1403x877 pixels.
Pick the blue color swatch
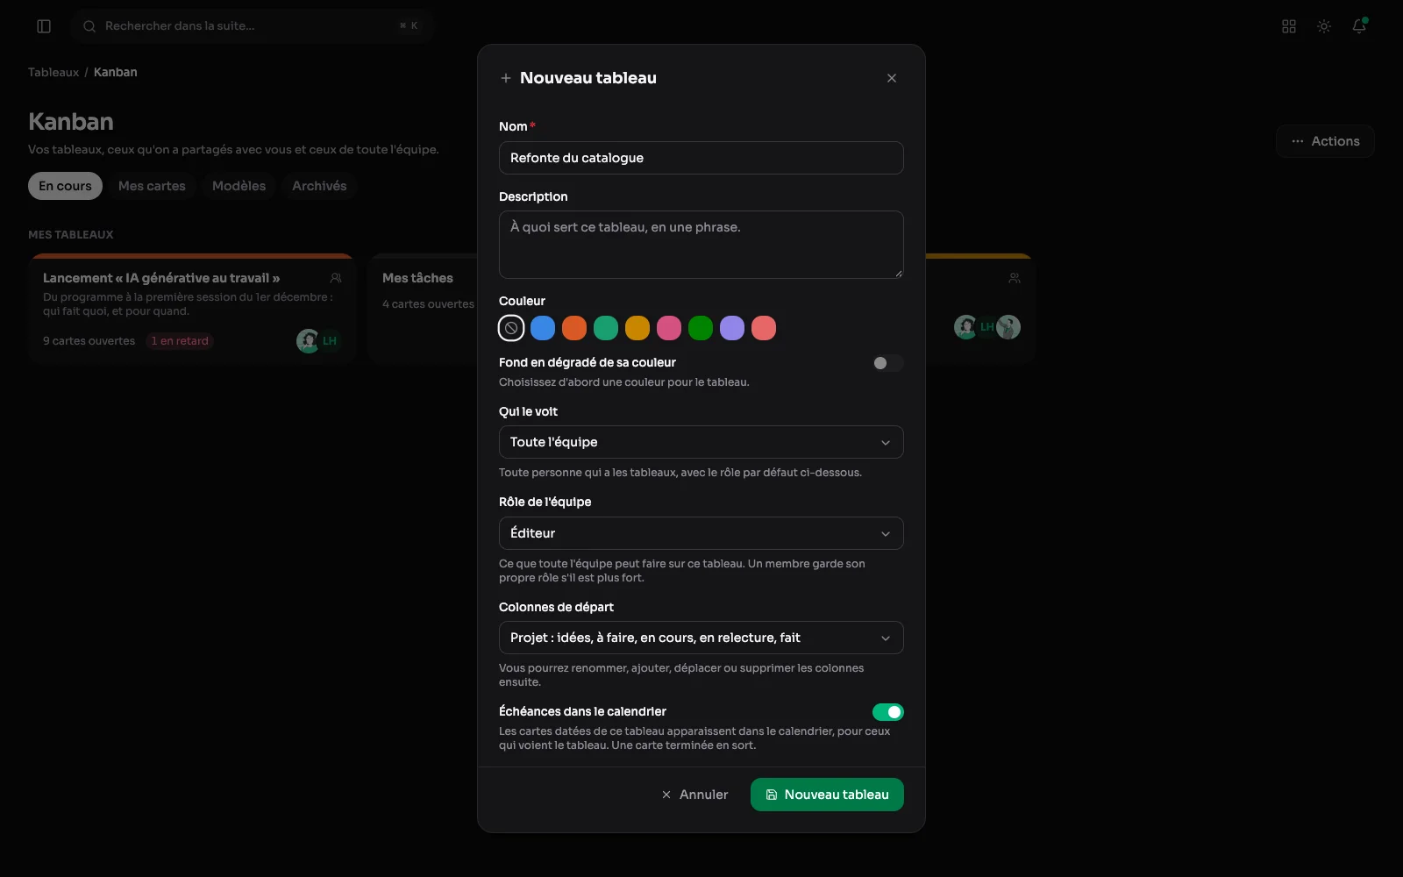click(x=543, y=328)
